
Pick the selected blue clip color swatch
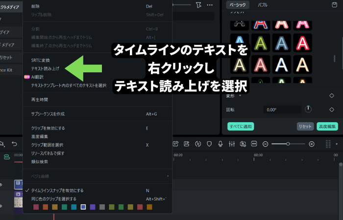(x=83, y=207)
